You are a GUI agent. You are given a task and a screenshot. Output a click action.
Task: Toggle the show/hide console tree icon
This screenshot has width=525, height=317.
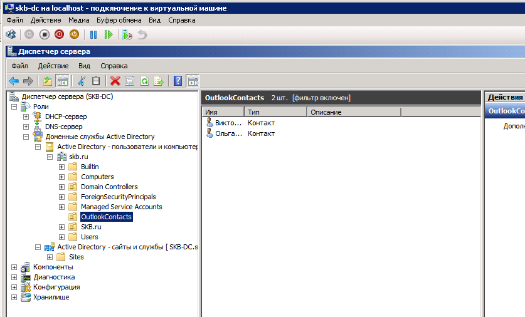click(x=62, y=81)
